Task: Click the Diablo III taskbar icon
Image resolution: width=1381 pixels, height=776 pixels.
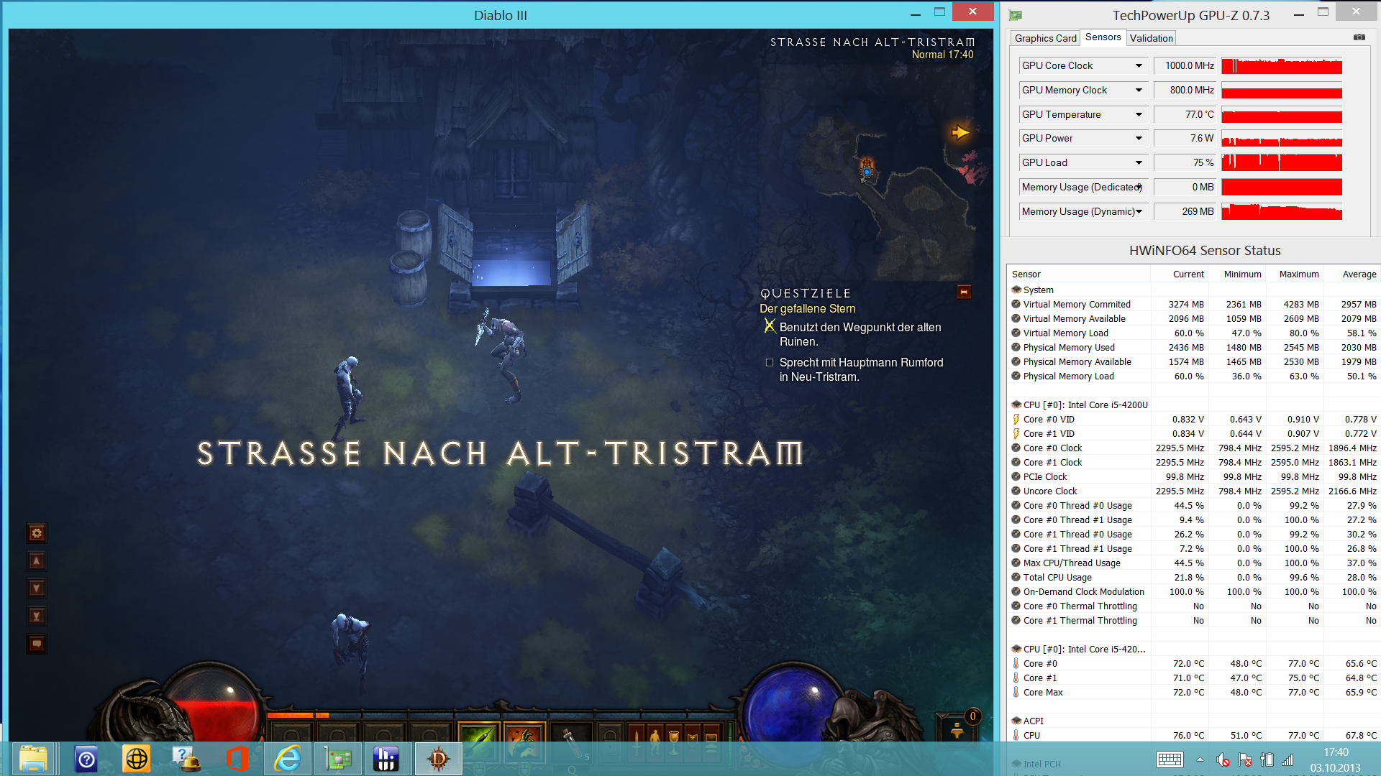Action: coord(438,759)
